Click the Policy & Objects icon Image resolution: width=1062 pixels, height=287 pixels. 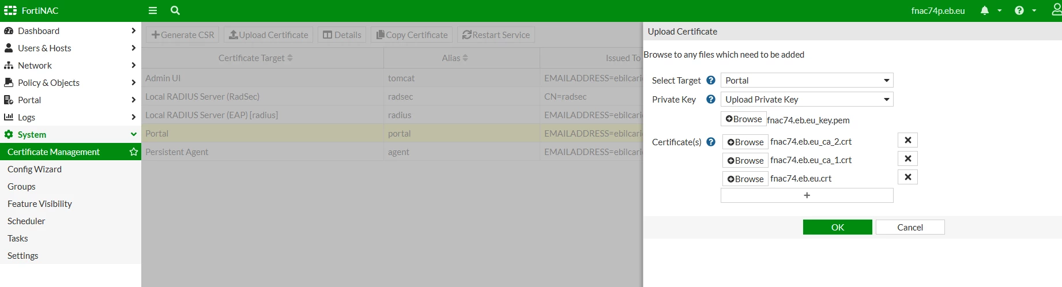(9, 83)
